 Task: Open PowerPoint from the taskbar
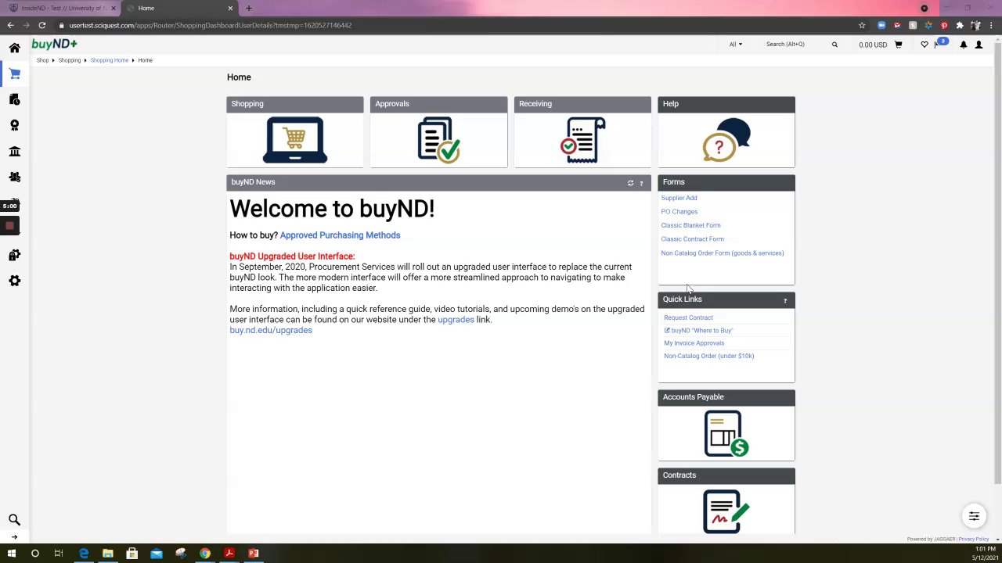254,554
